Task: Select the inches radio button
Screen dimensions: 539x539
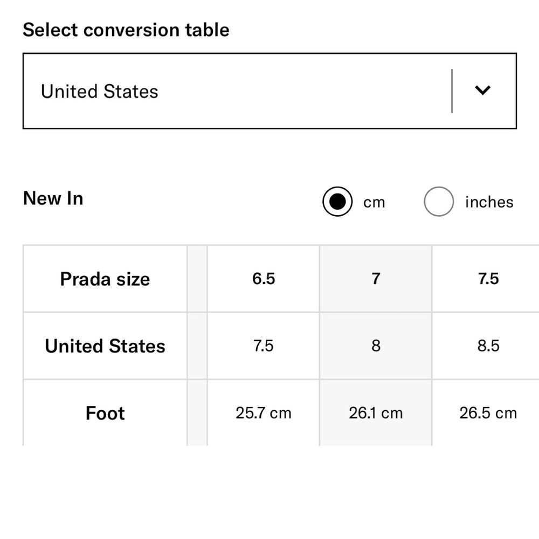Action: pyautogui.click(x=439, y=202)
